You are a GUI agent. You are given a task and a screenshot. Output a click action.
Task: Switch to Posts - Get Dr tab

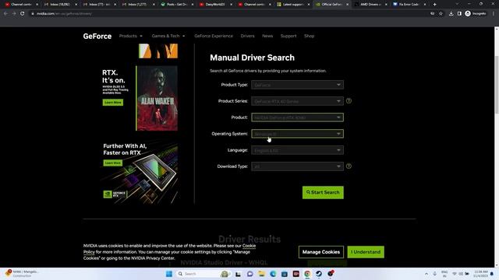[x=176, y=5]
